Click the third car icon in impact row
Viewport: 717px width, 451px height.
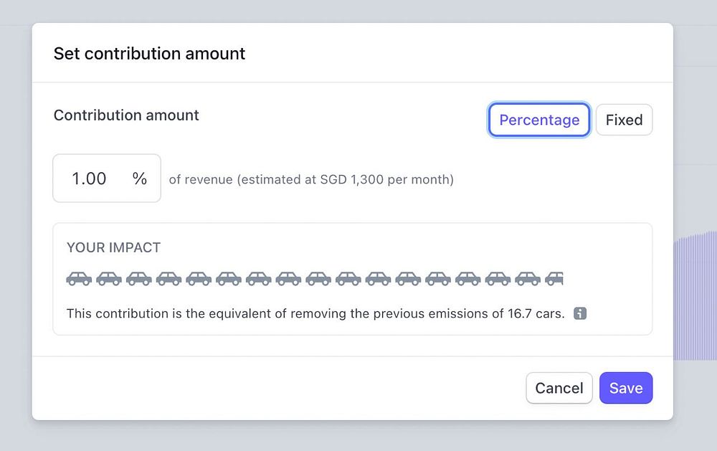139,278
